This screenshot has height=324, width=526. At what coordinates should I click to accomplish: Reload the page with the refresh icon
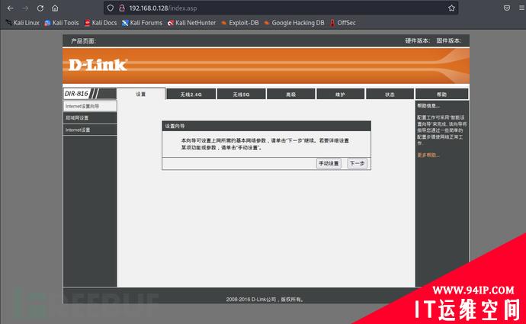tap(40, 8)
